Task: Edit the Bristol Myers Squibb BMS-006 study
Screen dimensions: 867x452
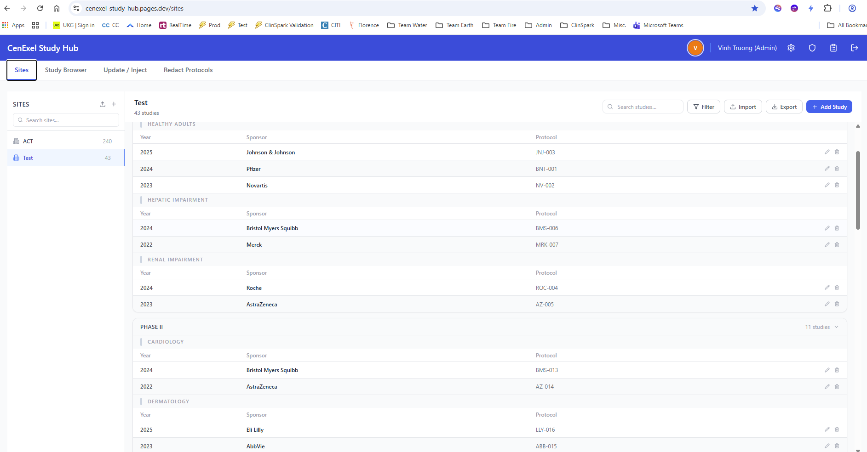Action: coord(827,228)
